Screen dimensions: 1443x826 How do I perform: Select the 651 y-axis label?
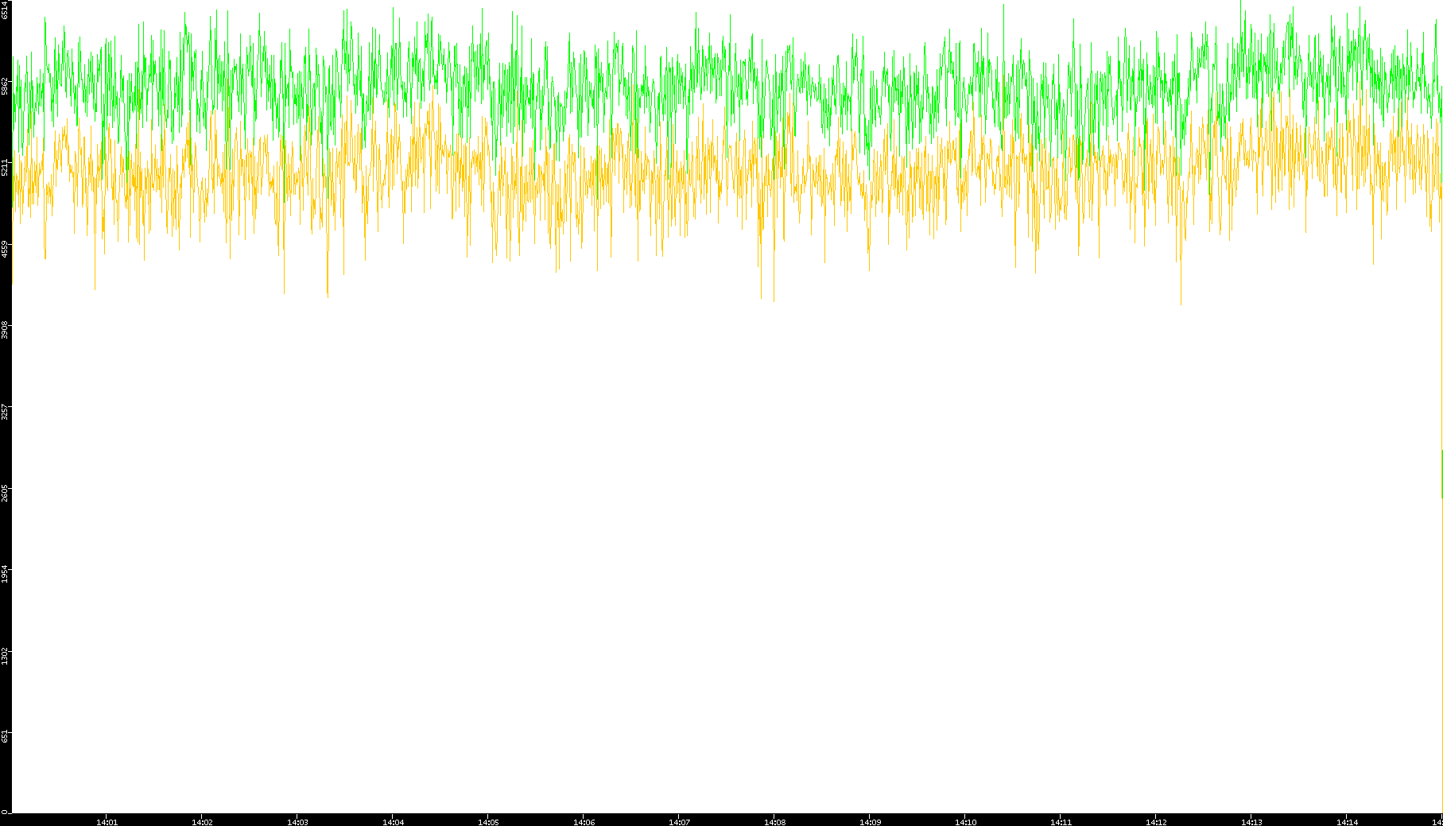(x=6, y=736)
